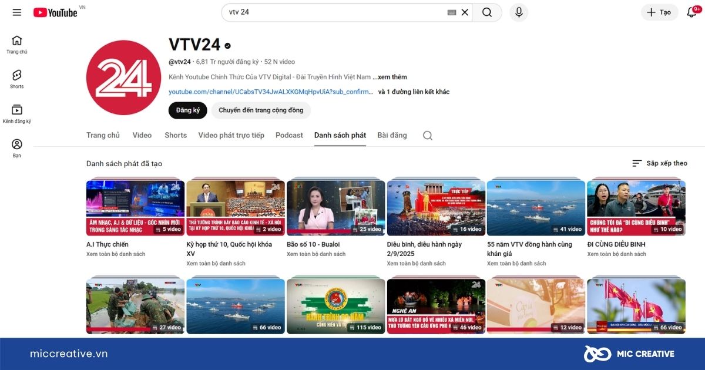The image size is (705, 370).
Task: Open the 46 video Nghệ An playlist thumbnail
Action: click(436, 306)
